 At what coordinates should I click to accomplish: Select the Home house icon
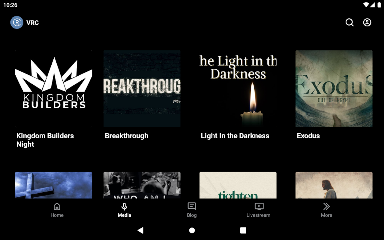57,206
